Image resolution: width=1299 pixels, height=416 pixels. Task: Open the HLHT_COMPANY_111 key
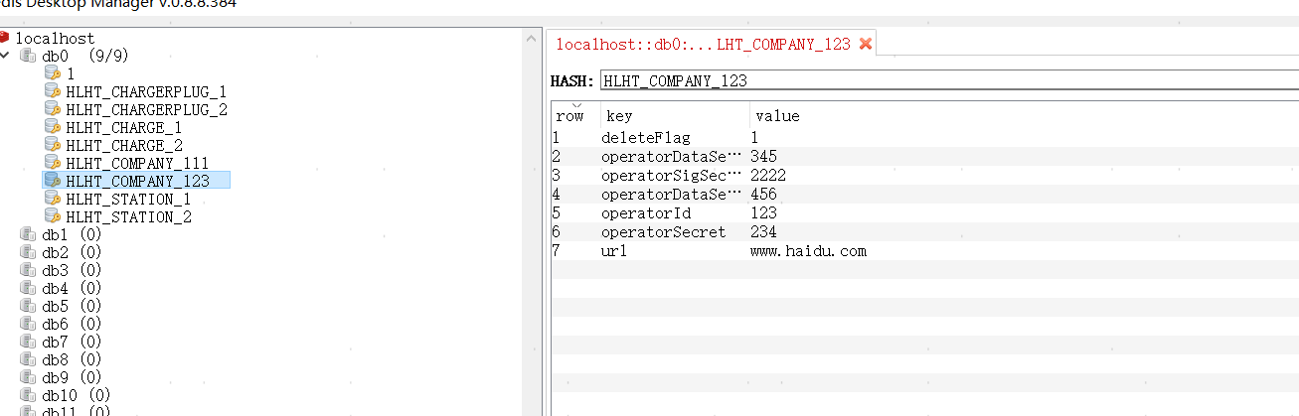[x=137, y=163]
